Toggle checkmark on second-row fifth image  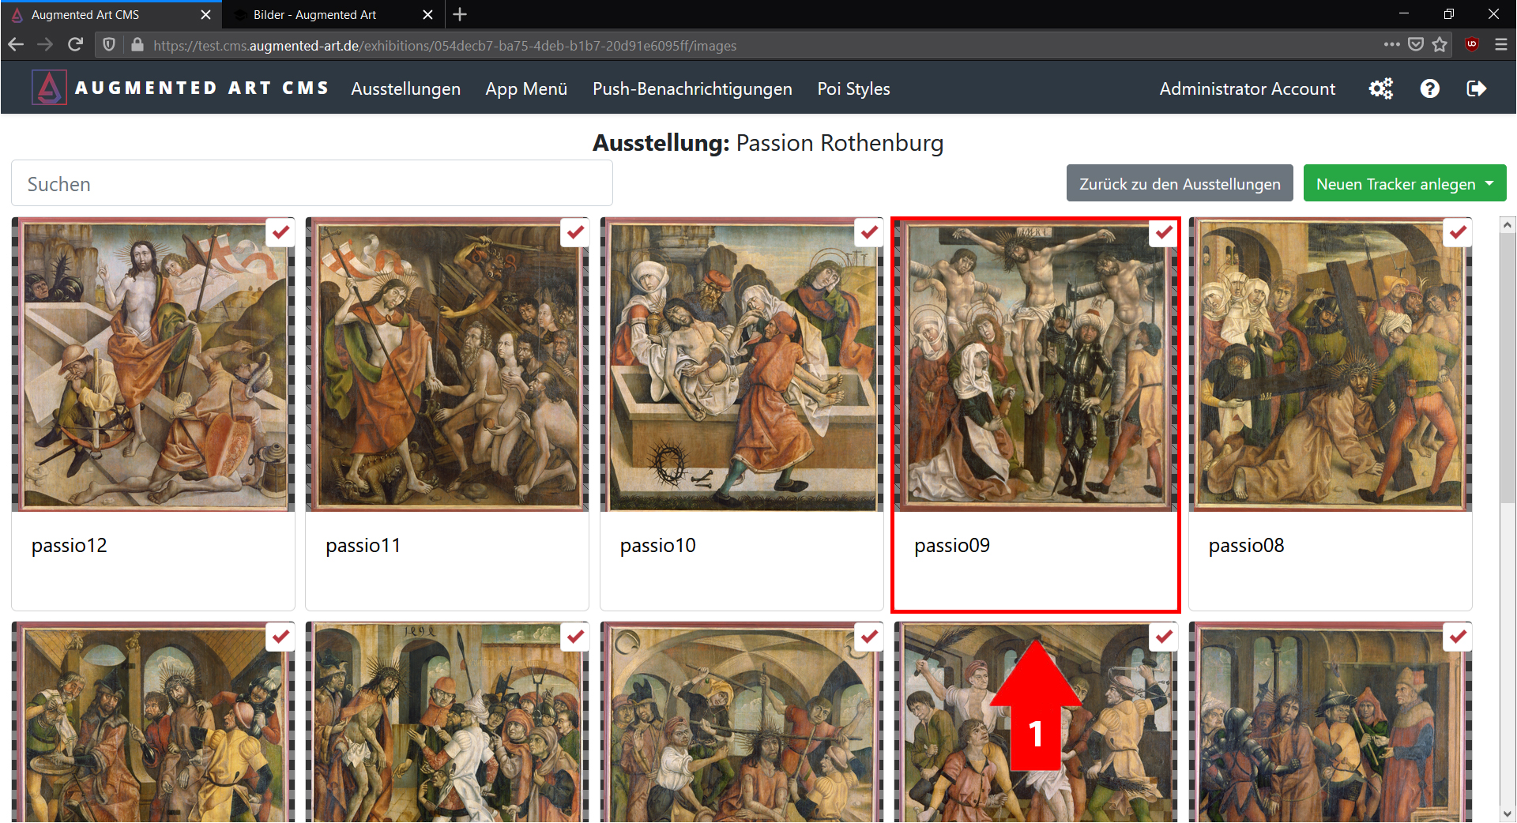click(x=1458, y=637)
